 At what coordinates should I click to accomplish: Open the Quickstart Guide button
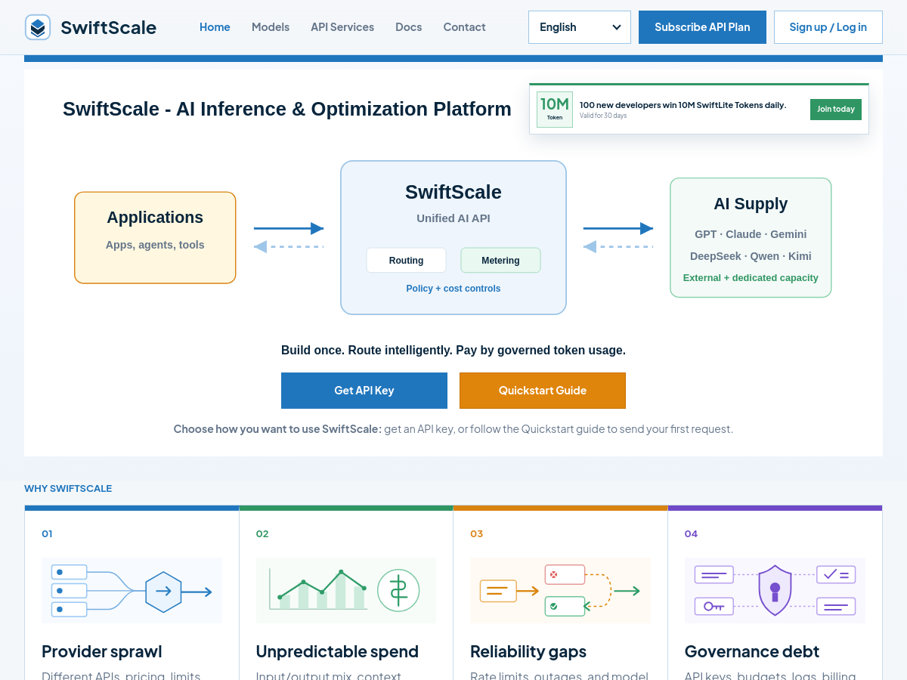pos(543,391)
